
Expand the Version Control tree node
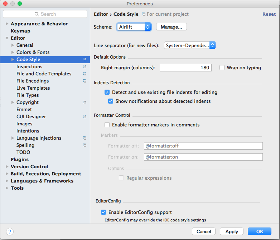[7, 167]
